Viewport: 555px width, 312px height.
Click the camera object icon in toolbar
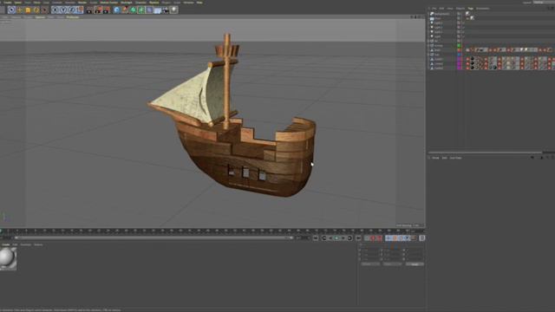[166, 10]
